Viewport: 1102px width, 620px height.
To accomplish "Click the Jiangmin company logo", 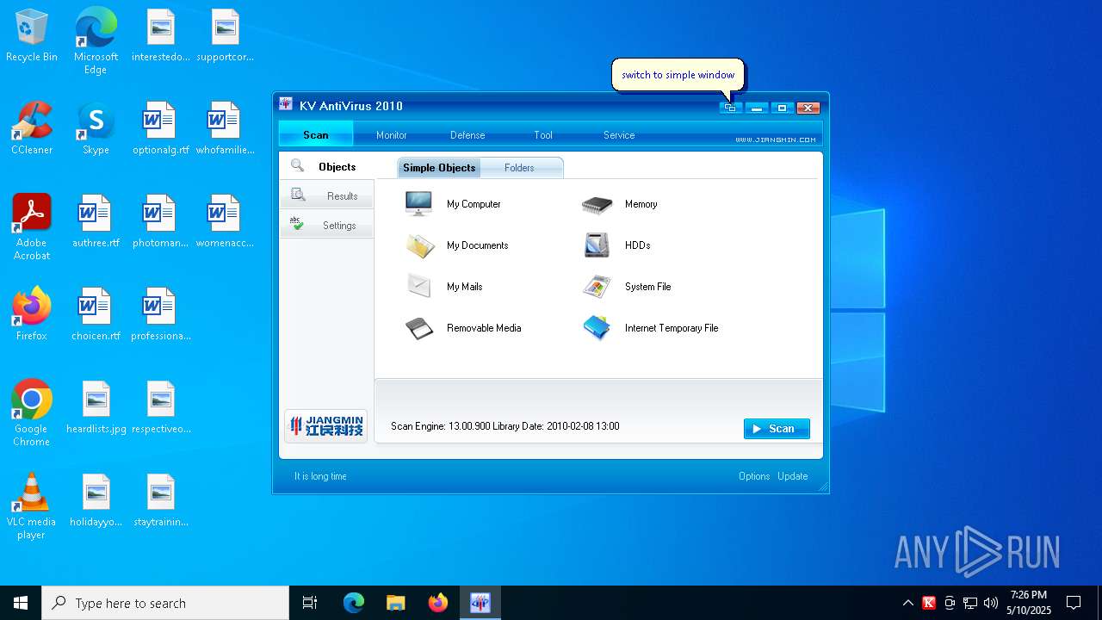I will (x=326, y=425).
